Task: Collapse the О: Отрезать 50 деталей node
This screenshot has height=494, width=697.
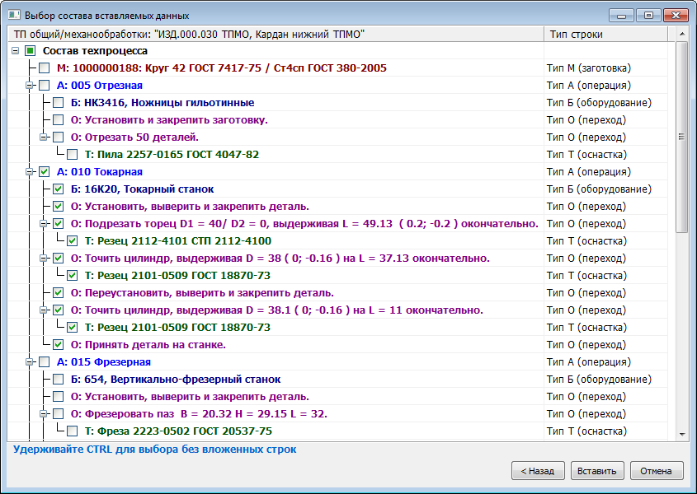Action: [x=45, y=137]
